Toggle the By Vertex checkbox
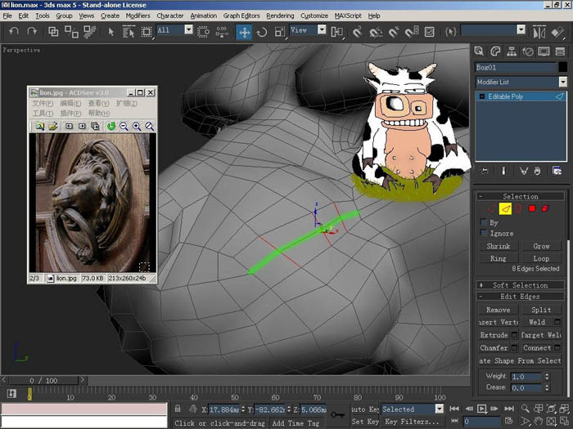 click(x=484, y=222)
